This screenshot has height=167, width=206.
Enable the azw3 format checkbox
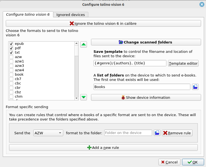[11, 66]
